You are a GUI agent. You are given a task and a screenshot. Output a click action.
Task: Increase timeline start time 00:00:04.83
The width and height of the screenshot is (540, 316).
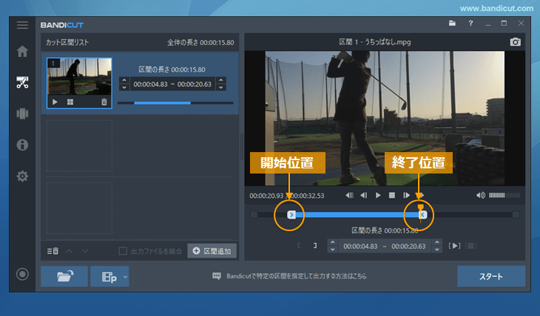click(x=332, y=242)
